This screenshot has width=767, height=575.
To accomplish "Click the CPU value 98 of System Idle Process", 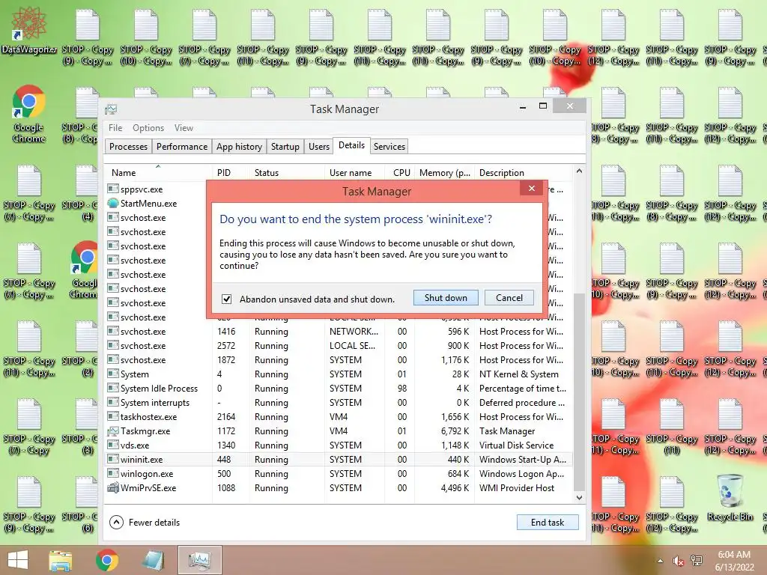I will 402,388.
